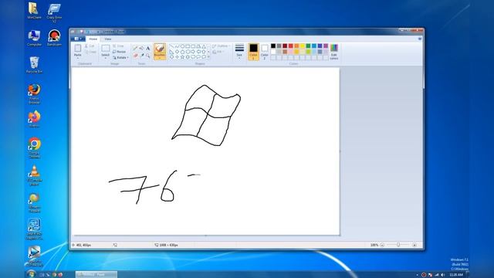Viewport: 494px width, 278px height.
Task: Switch to the Home ribbon tab
Action: tap(93, 39)
